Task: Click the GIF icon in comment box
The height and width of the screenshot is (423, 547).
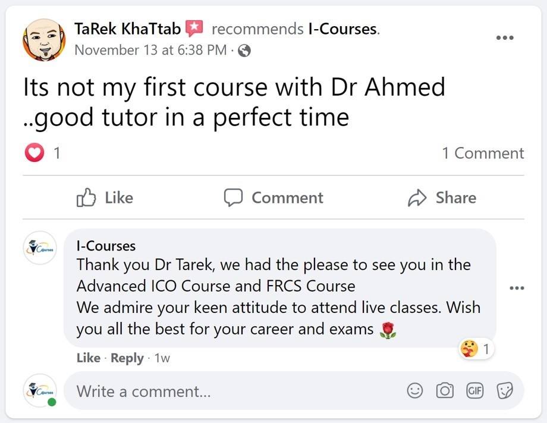Action: tap(474, 391)
